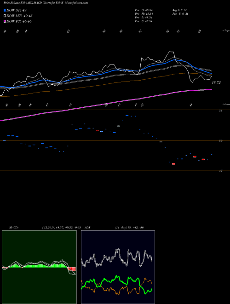Select the 'DOW PT: 46.46' legend text
This screenshot has width=230, height=304.
[x=19, y=22]
